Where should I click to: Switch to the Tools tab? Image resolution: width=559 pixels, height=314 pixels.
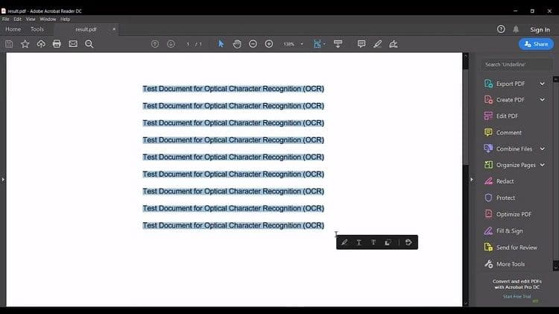tap(37, 29)
